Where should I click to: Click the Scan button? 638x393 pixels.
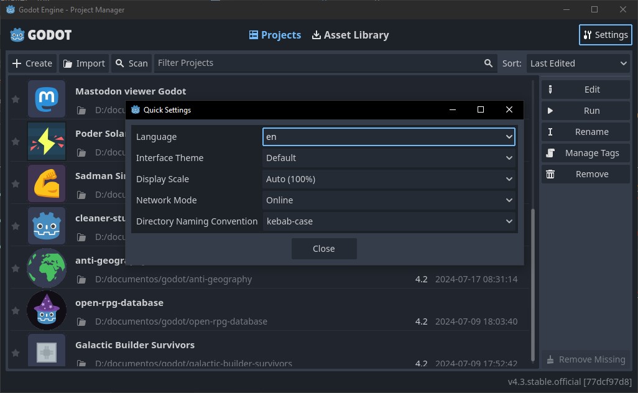pos(131,63)
